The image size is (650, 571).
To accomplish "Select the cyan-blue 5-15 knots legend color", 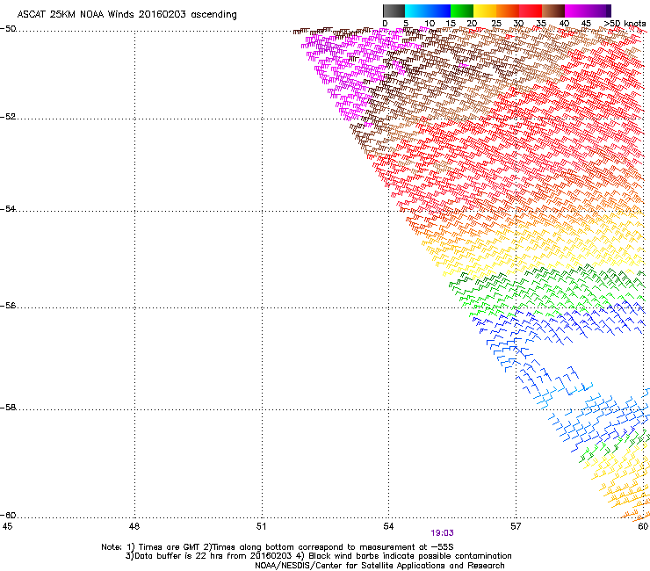I will [428, 11].
